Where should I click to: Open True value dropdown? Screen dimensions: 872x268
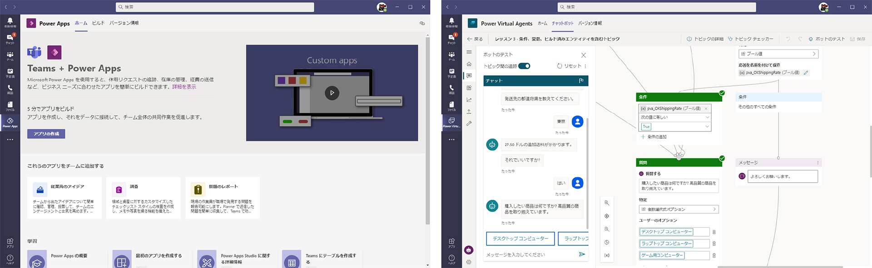pos(675,127)
